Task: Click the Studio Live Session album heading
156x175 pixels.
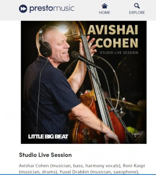Action: pyautogui.click(x=45, y=155)
